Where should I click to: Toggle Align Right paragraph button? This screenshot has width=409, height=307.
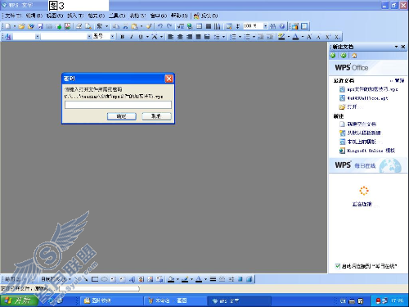pos(189,37)
